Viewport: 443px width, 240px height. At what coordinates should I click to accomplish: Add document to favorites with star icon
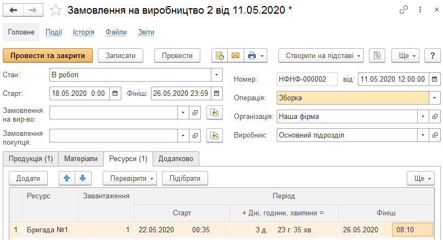(x=55, y=11)
